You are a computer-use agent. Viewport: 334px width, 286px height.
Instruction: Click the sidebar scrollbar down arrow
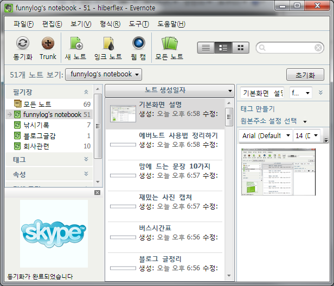[x=98, y=182]
